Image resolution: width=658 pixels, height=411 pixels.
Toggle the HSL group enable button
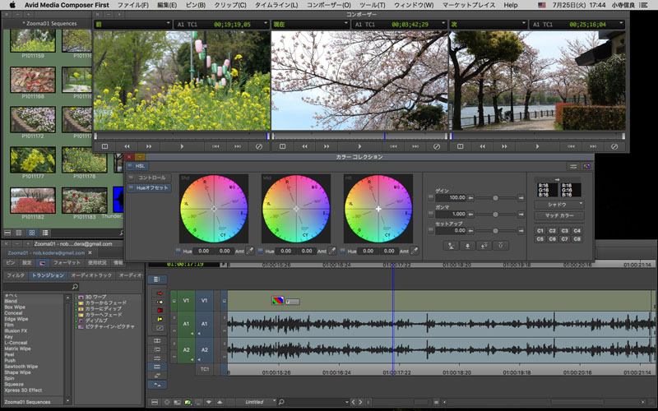[x=130, y=165]
